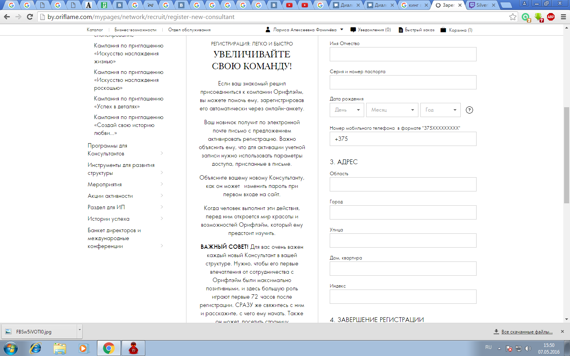Switch to Chrome in the taskbar
The width and height of the screenshot is (570, 356).
[x=108, y=348]
